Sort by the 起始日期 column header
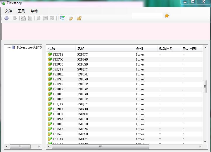 click(169, 49)
